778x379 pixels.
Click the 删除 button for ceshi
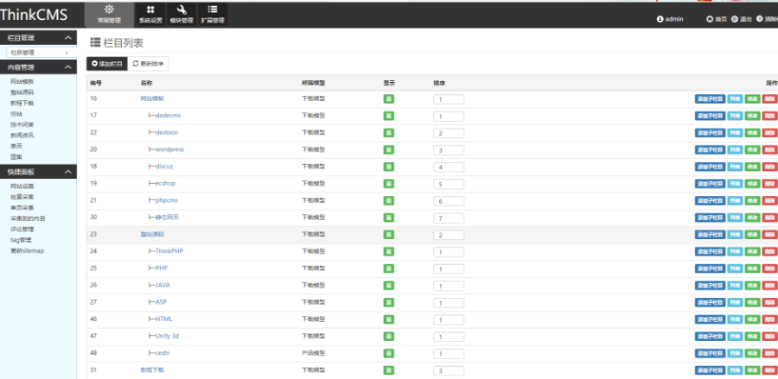[x=769, y=353]
